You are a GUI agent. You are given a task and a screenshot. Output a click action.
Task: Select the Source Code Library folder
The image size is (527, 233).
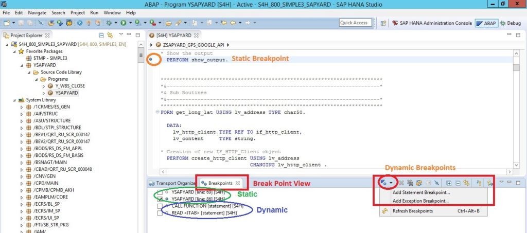click(58, 72)
